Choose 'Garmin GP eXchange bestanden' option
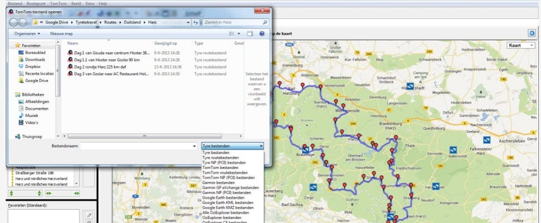Screen dimensions: 541x223 click(x=230, y=188)
